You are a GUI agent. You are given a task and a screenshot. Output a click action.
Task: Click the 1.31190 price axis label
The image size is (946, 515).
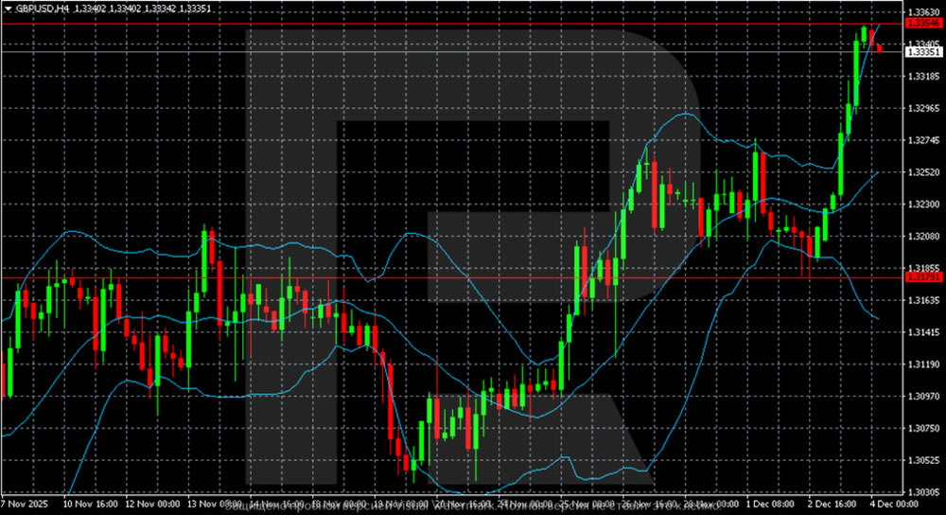pyautogui.click(x=923, y=364)
